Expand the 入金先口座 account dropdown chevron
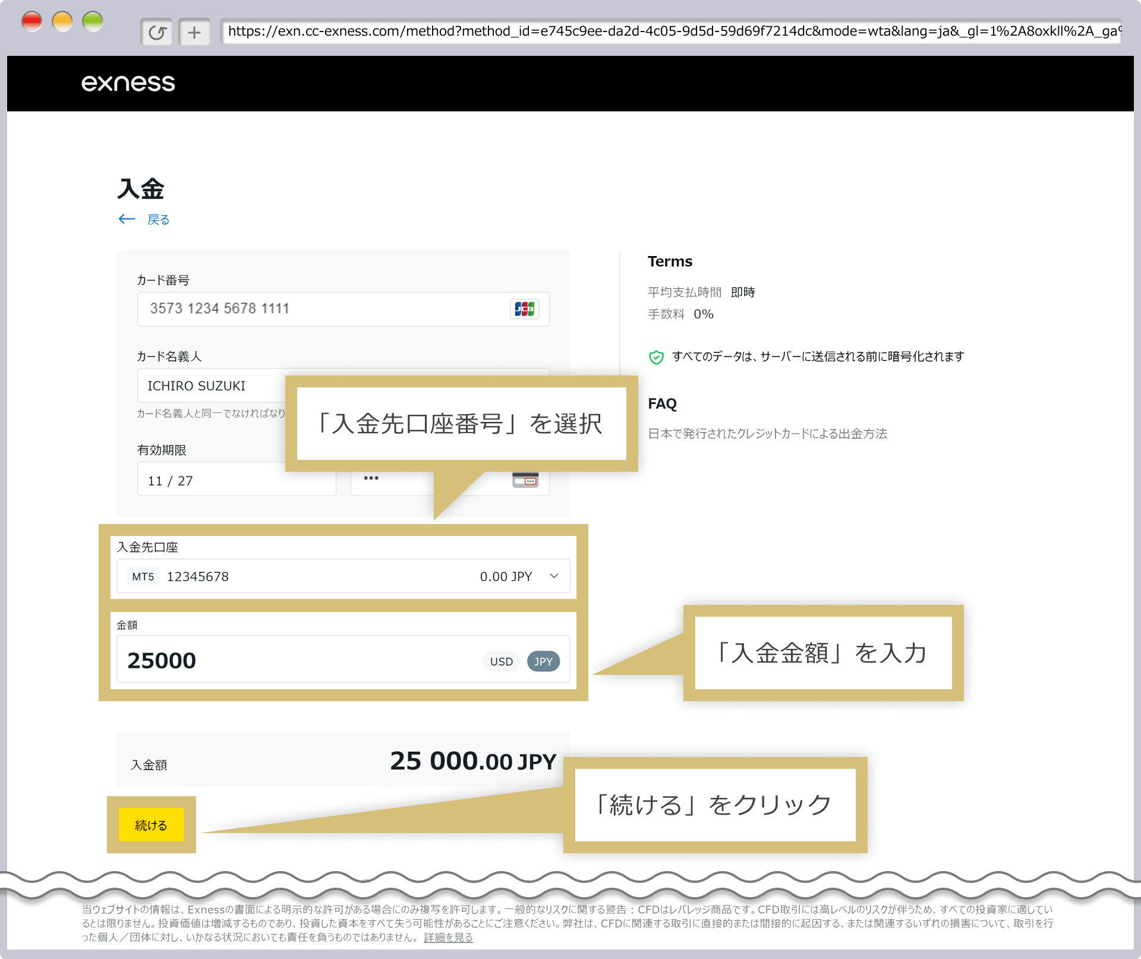 pyautogui.click(x=554, y=576)
